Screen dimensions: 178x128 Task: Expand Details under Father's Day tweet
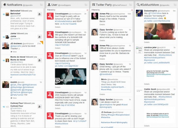pos(102,40)
